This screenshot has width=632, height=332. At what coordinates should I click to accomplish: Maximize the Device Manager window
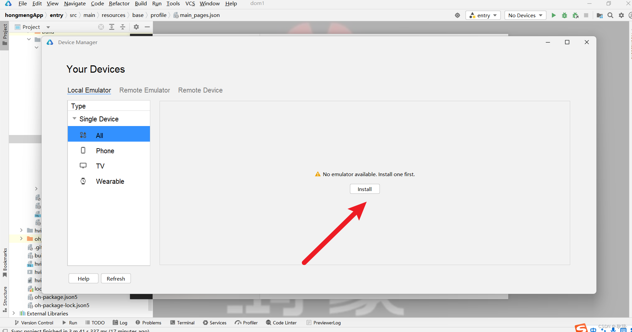(x=567, y=42)
